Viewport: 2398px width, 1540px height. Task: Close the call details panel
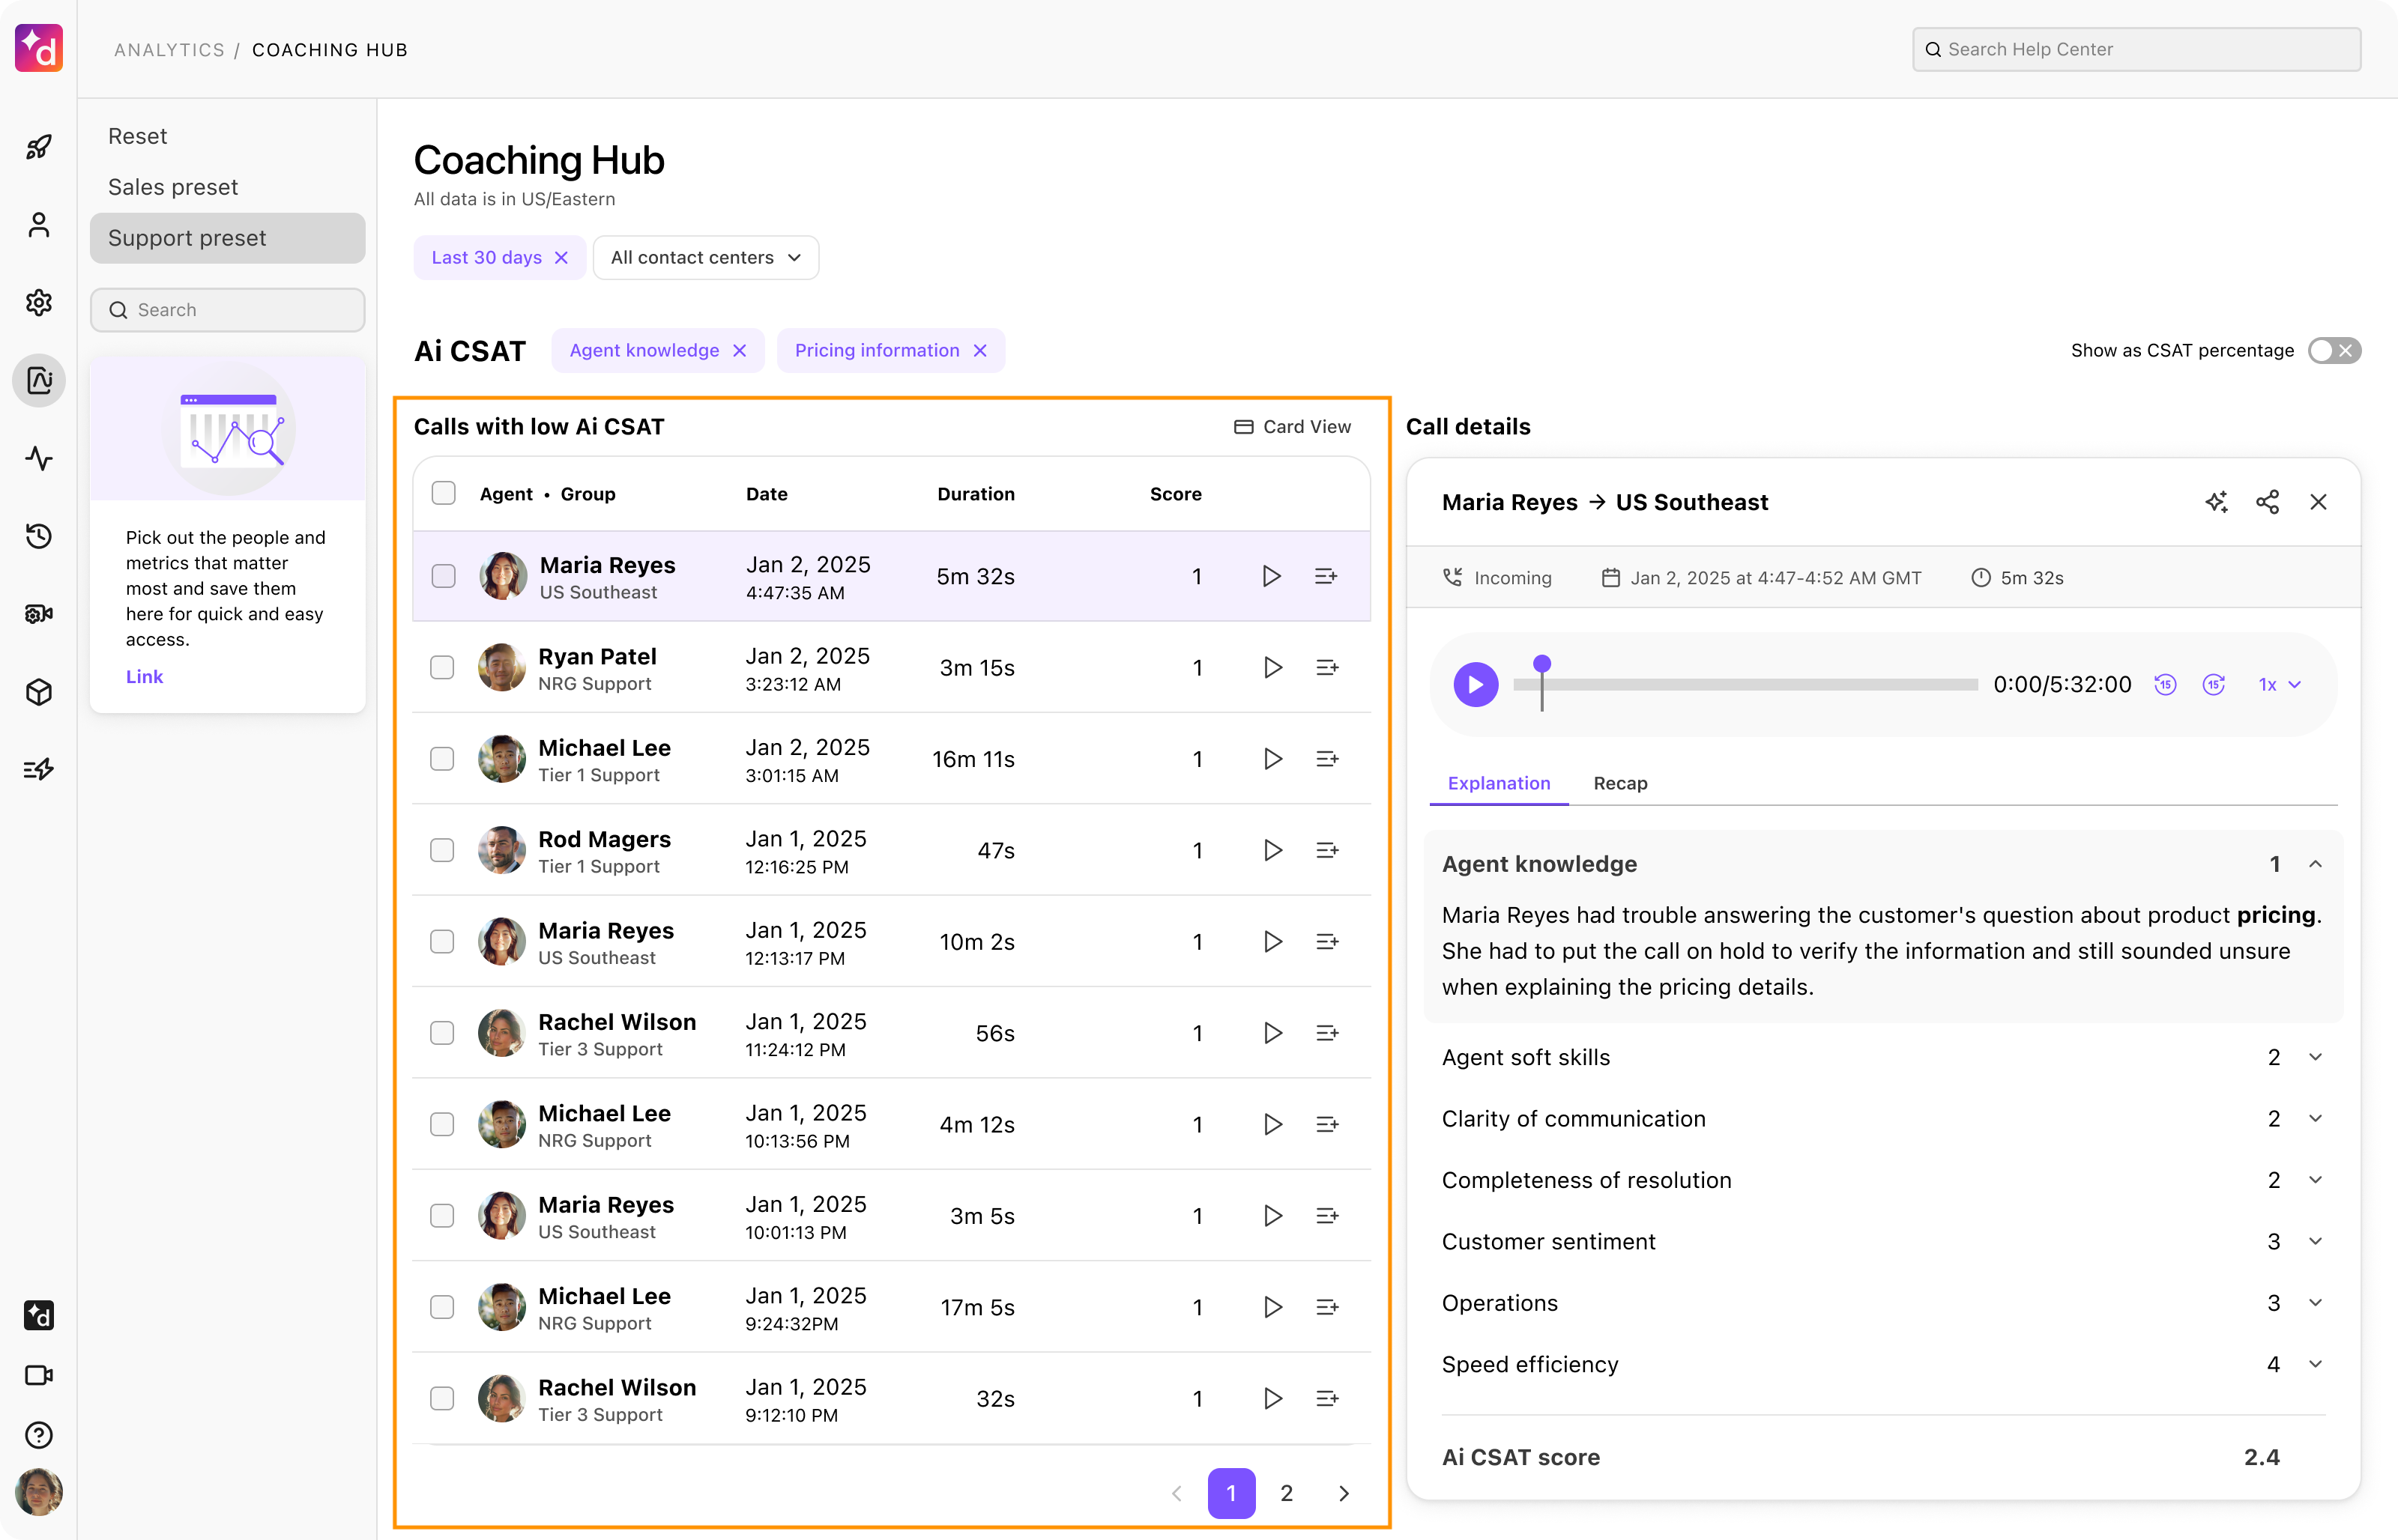point(2318,502)
